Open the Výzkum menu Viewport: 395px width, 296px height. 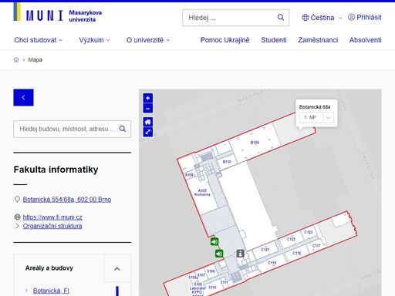tap(94, 40)
